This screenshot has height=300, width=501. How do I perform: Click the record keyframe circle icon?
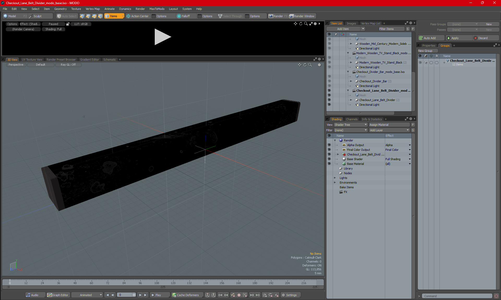(x=239, y=295)
